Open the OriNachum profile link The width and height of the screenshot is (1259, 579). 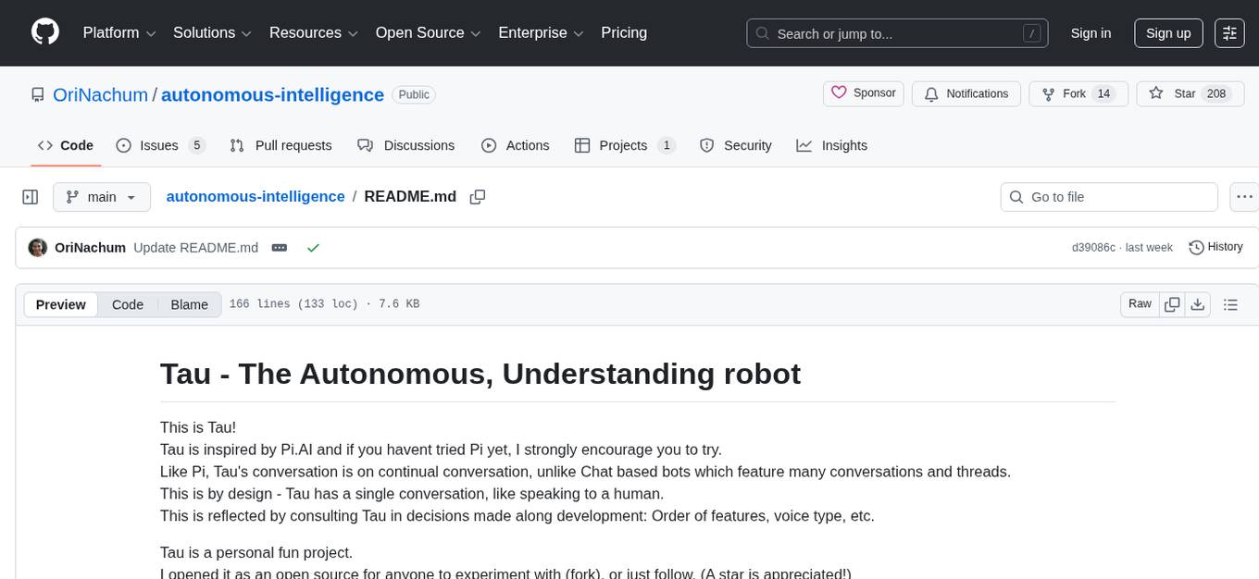pos(100,94)
